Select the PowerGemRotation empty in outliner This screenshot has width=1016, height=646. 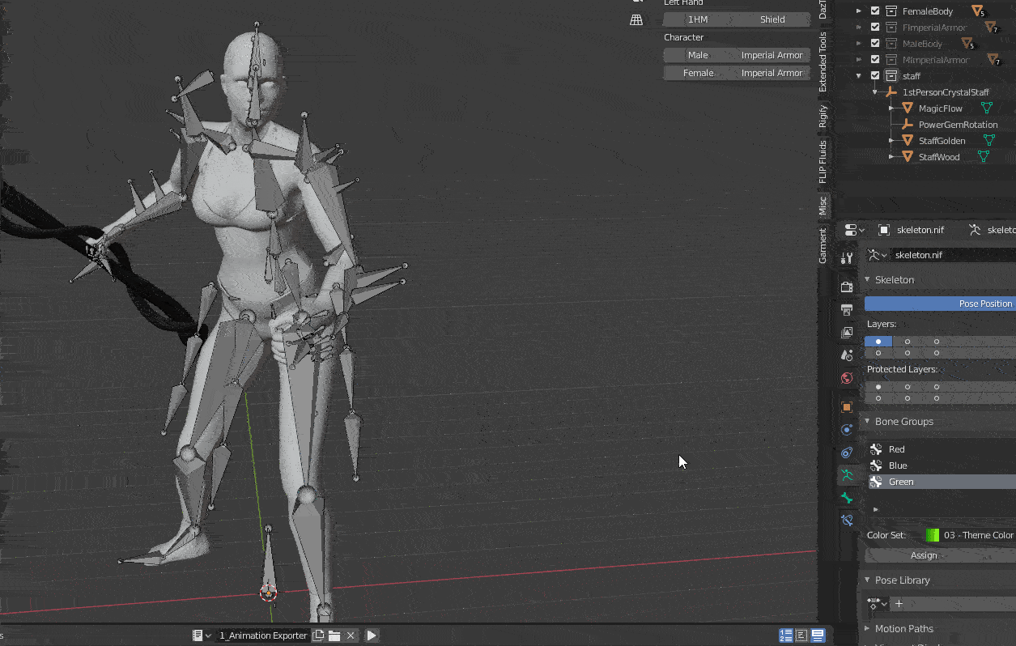[x=957, y=125]
